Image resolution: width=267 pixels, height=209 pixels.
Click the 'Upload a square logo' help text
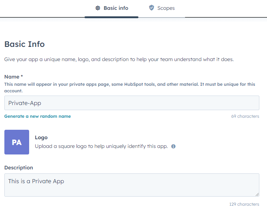pos(101,146)
